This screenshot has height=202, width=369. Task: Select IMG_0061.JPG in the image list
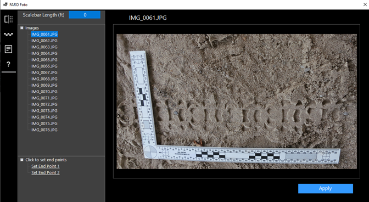point(44,35)
